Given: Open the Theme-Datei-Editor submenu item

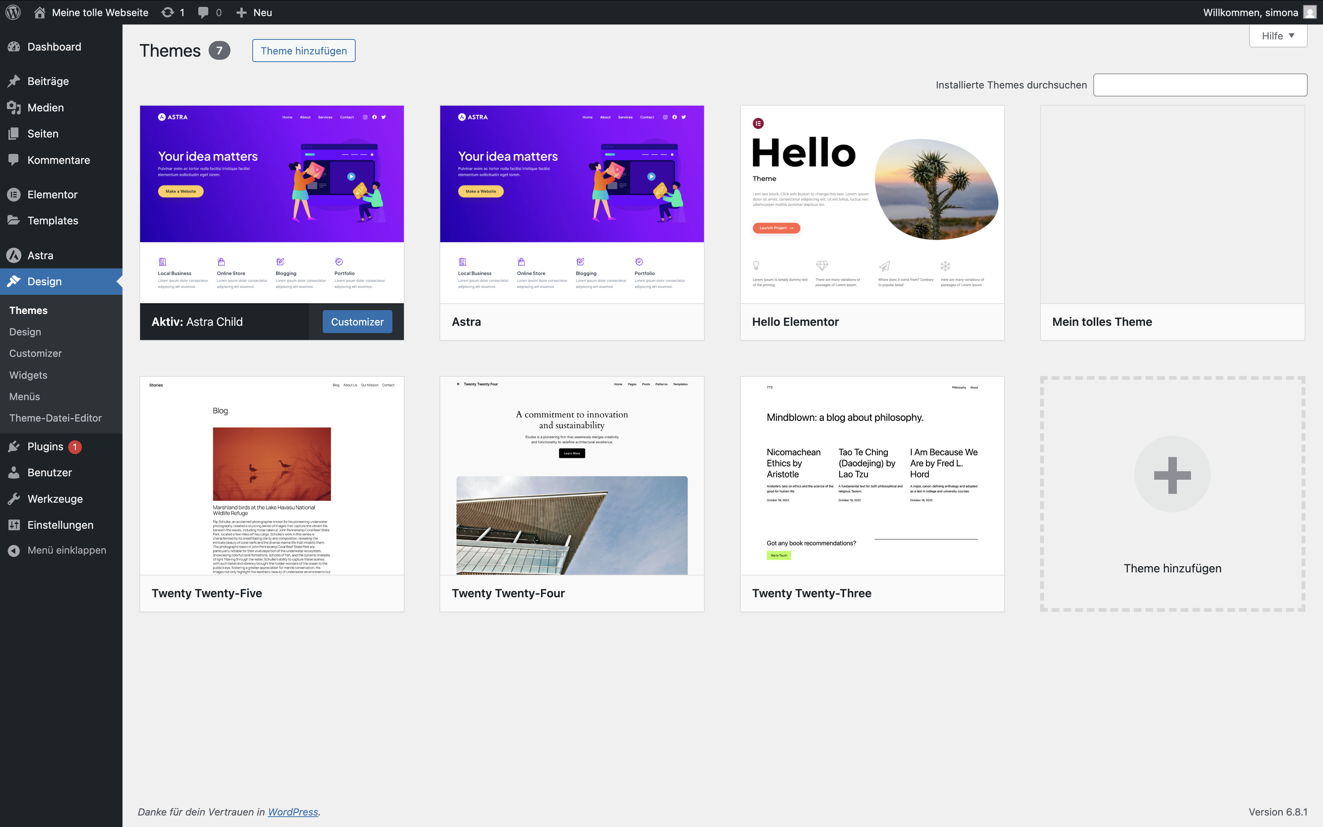Looking at the screenshot, I should point(55,418).
